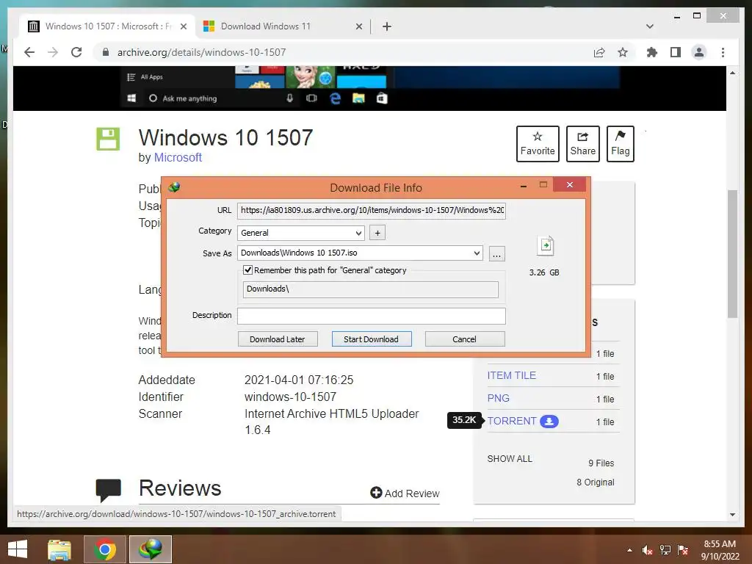Open the Chrome profile avatar
The height and width of the screenshot is (564, 752).
pyautogui.click(x=699, y=52)
